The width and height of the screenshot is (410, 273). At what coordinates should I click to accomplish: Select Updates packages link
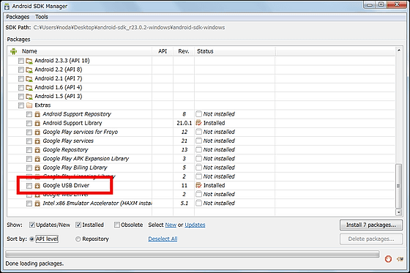point(195,225)
